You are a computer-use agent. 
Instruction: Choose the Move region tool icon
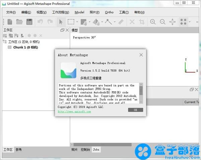pos(84,22)
